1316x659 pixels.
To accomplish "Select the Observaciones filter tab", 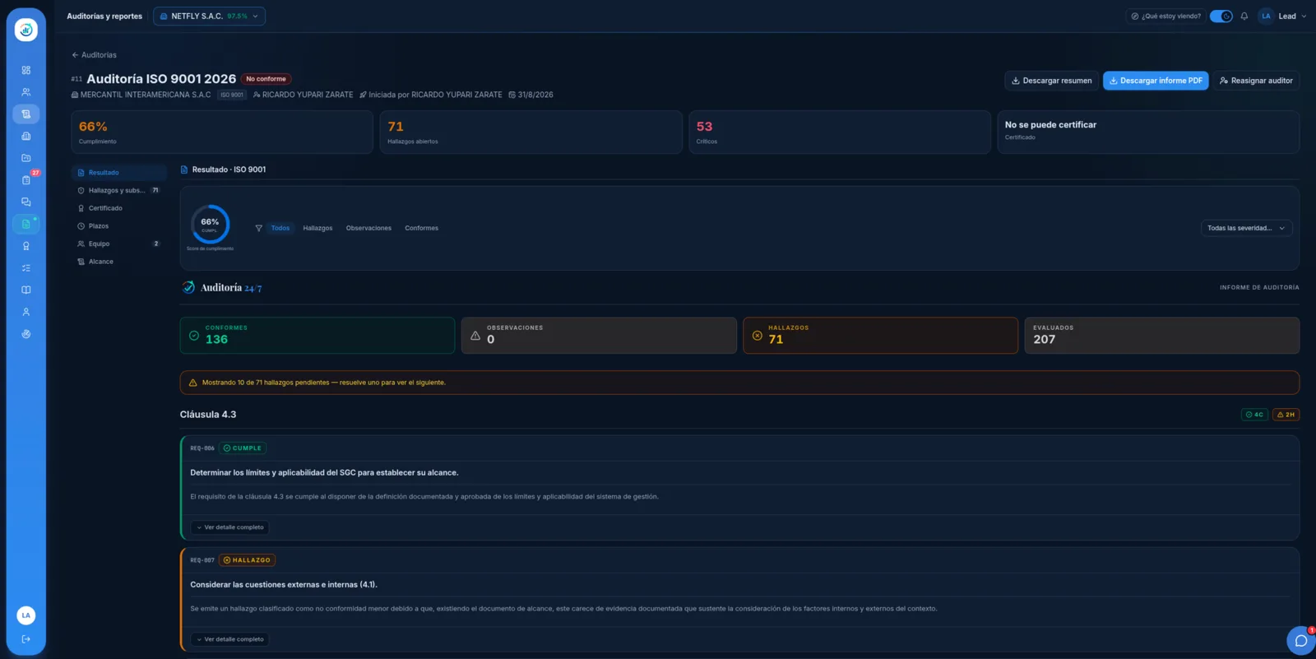I will [368, 228].
